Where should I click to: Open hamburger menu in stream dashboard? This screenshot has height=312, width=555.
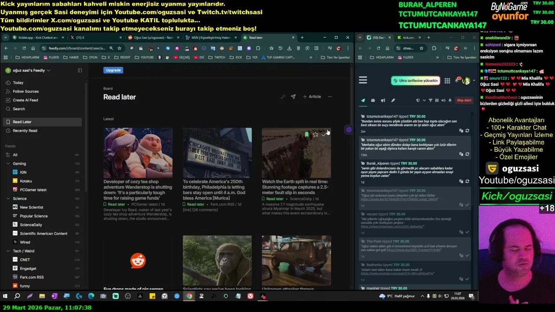363,80
